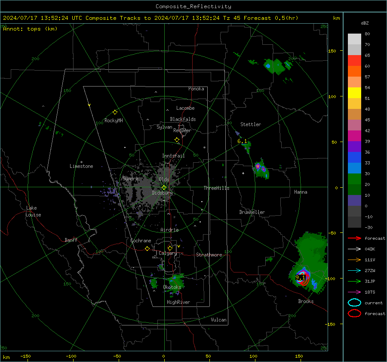Screen dimensions: 387x362
Task: Click the yellow diamond marker below Cochrane
Action: coord(147,249)
